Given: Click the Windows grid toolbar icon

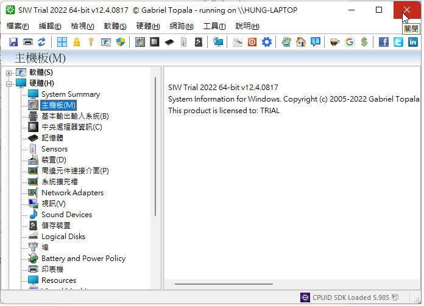Looking at the screenshot, I should [x=62, y=42].
